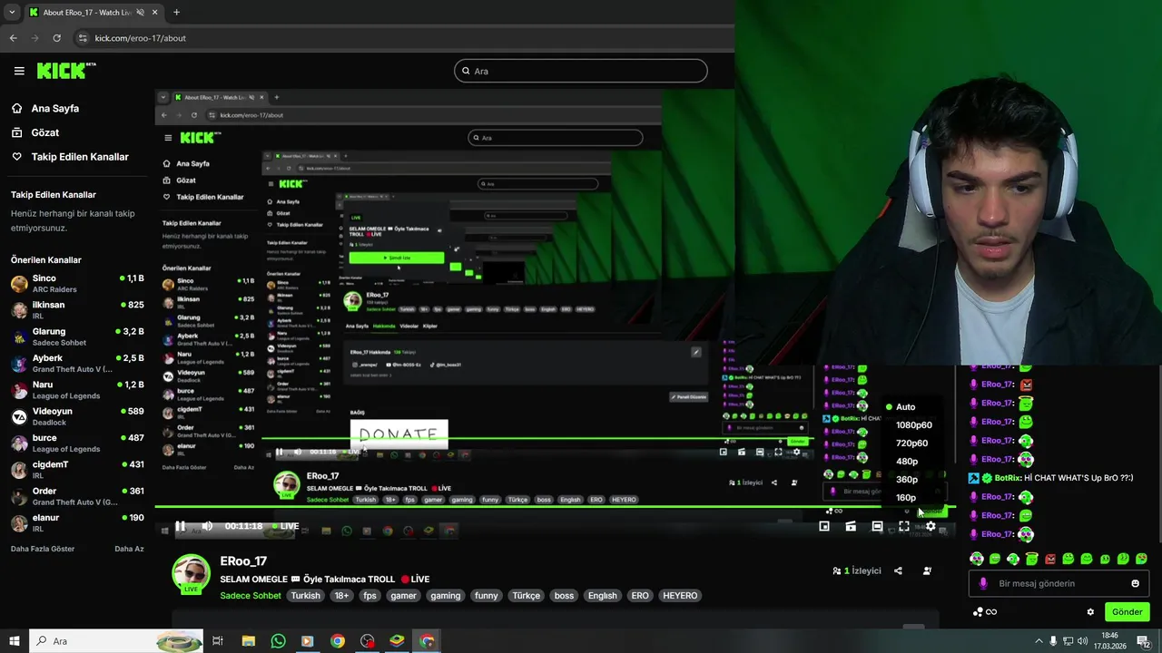The height and width of the screenshot is (653, 1162).
Task: Open Naru channel in sidebar
Action: pyautogui.click(x=77, y=390)
